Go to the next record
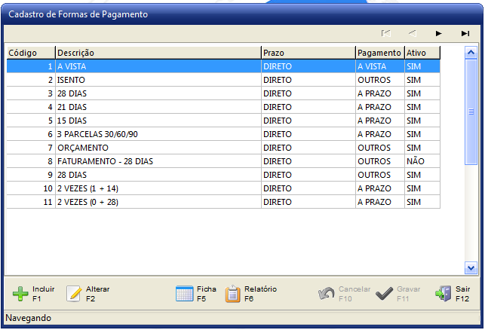Image resolution: width=485 pixels, height=330 pixels. coord(438,33)
